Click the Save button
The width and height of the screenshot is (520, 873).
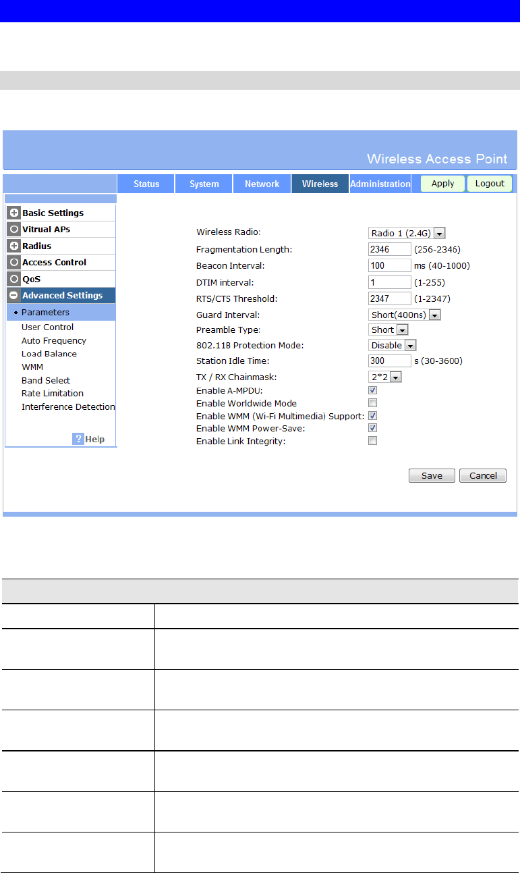(x=432, y=475)
